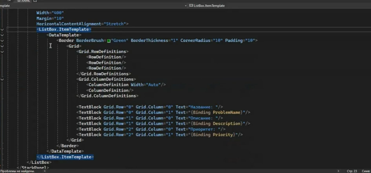
Task: Click the 'Симв:' column indicator
Action: (366, 171)
